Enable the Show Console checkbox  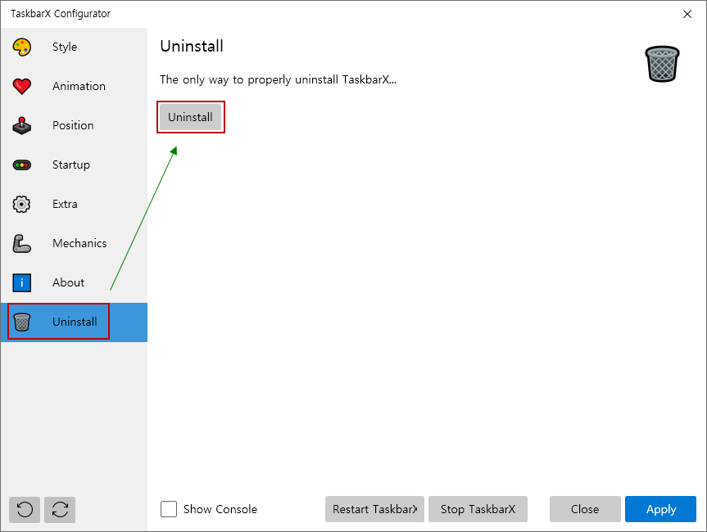[x=169, y=509]
